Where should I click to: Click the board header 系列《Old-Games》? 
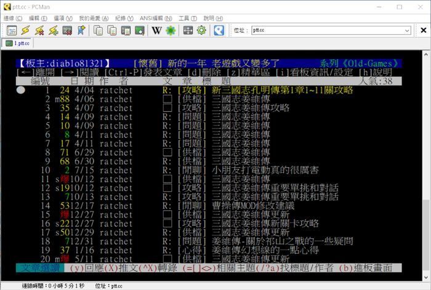point(359,64)
